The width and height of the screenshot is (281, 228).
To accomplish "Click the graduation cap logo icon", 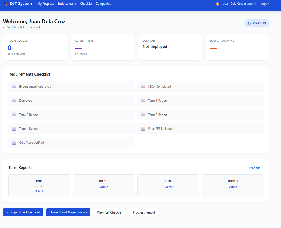I will coord(6,4).
